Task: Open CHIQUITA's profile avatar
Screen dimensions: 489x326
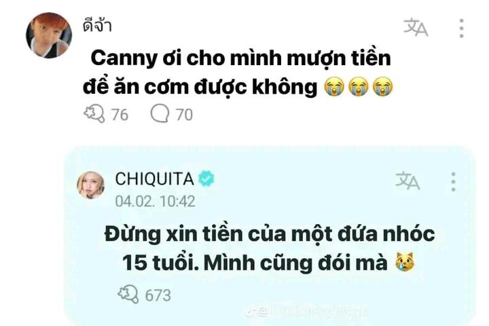Action: click(x=91, y=185)
